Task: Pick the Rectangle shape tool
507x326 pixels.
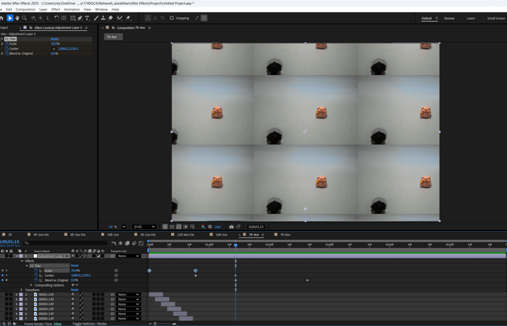Action: (73, 18)
